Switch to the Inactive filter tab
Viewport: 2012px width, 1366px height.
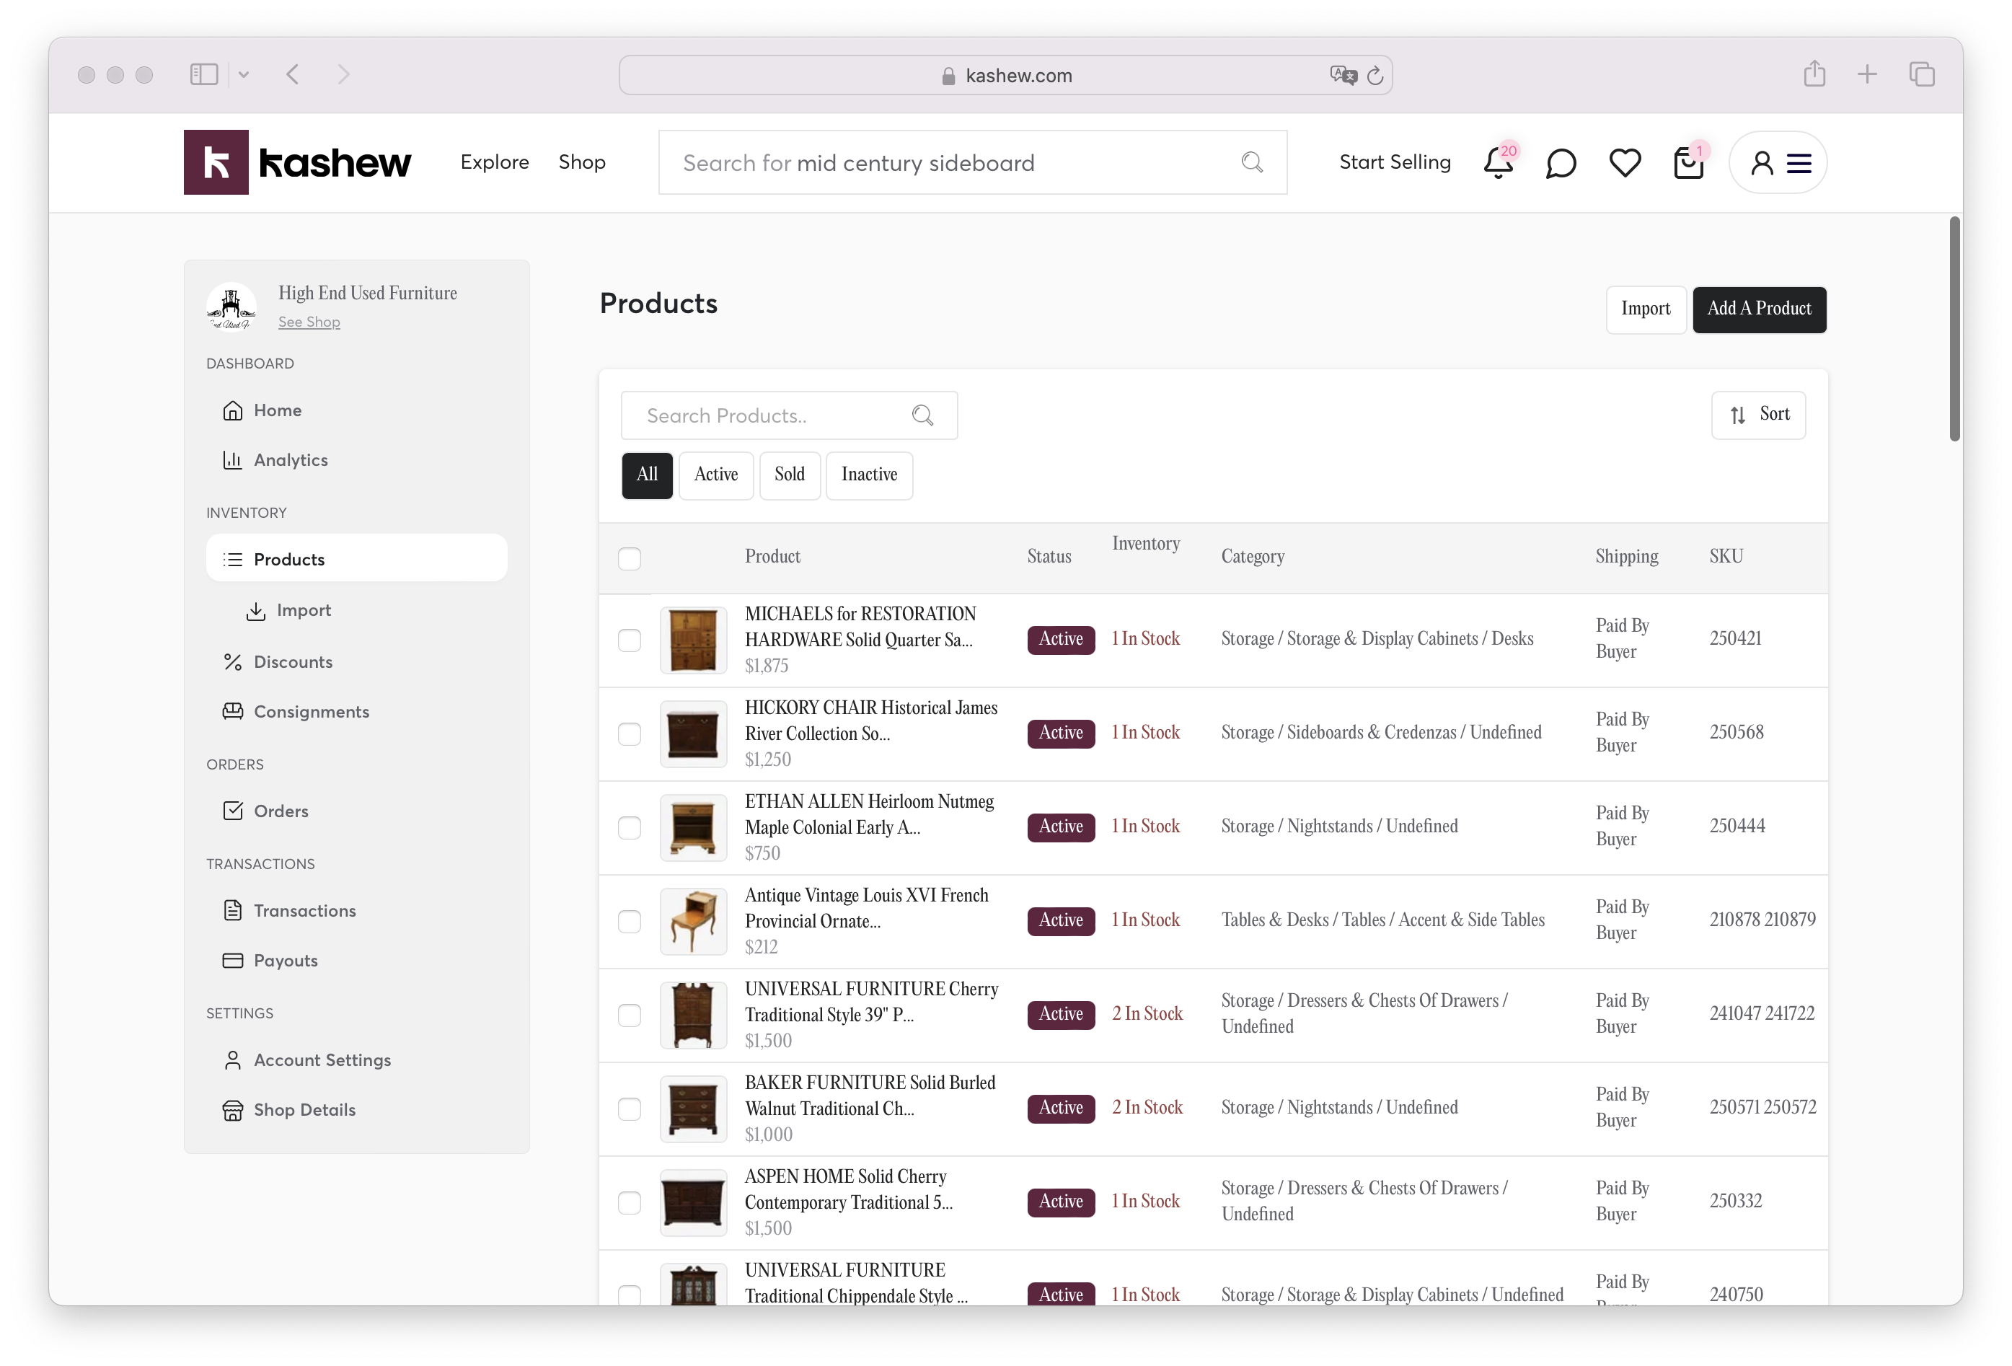[x=868, y=475]
